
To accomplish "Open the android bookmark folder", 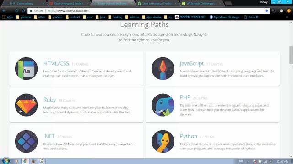I will (73, 17).
